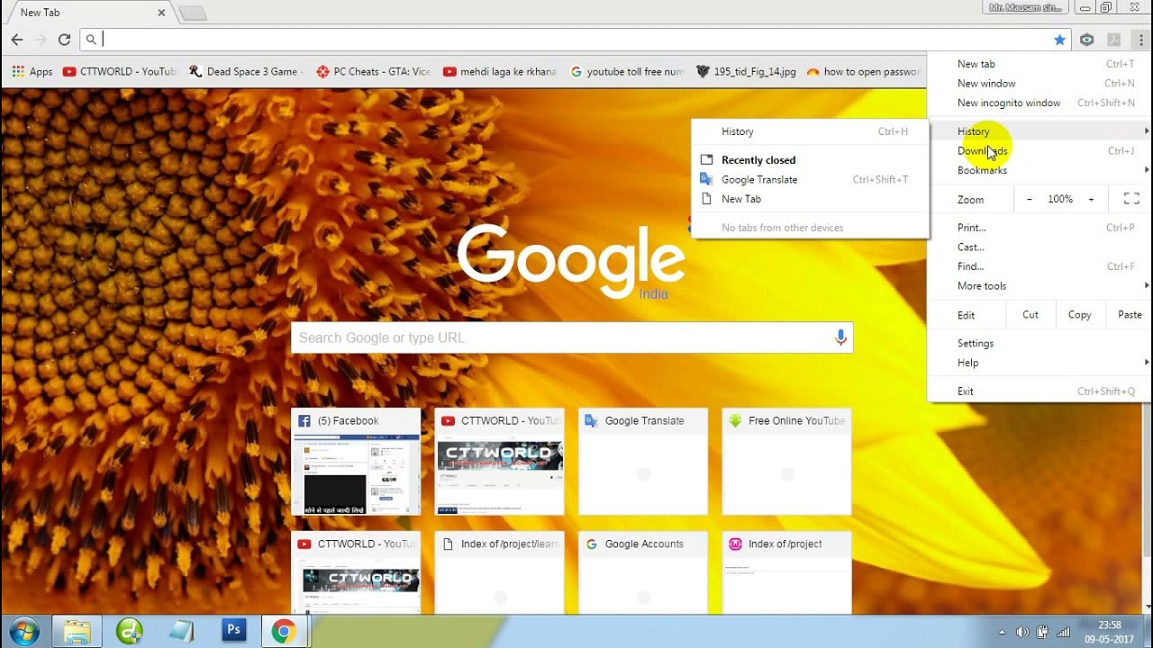Open the Index of /project/learn tile
Screen dimensions: 1153x648
tap(499, 572)
